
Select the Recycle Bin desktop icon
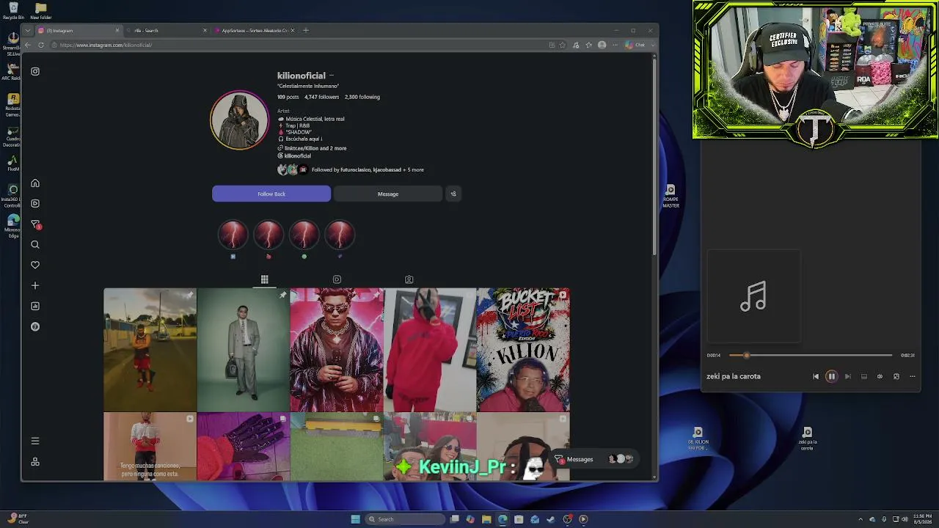coord(13,11)
